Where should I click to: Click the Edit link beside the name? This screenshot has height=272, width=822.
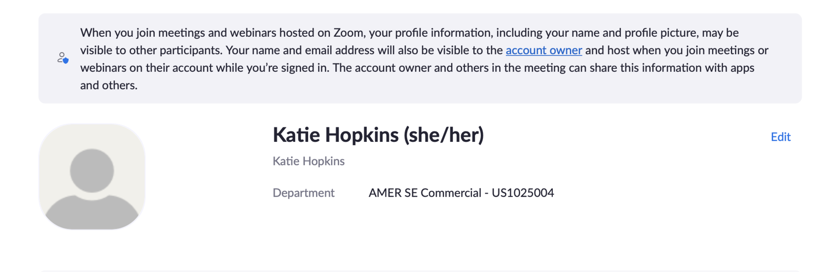click(x=780, y=137)
